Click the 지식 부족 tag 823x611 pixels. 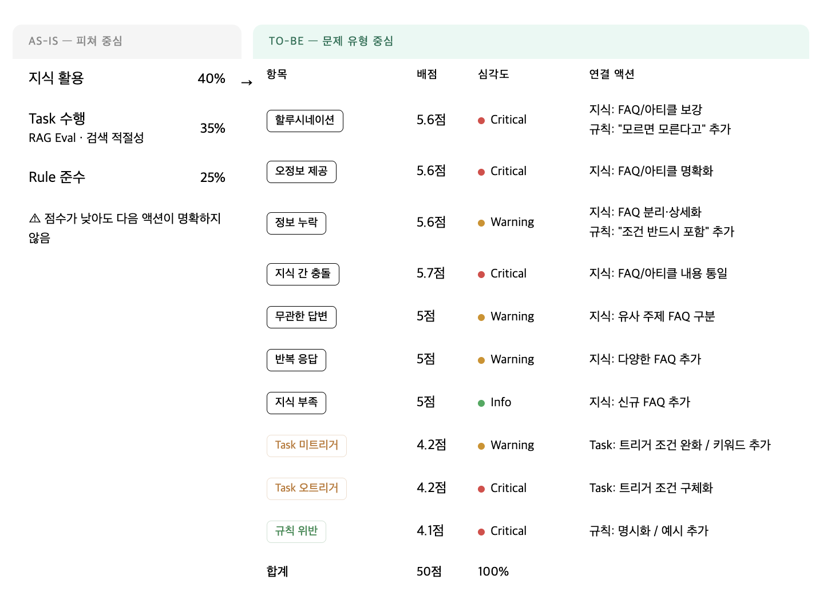tap(296, 403)
